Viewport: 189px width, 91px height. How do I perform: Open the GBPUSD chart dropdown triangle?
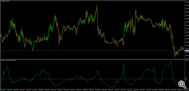[1, 1]
